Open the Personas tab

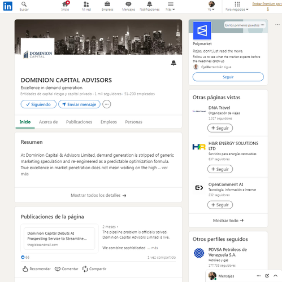(x=133, y=122)
